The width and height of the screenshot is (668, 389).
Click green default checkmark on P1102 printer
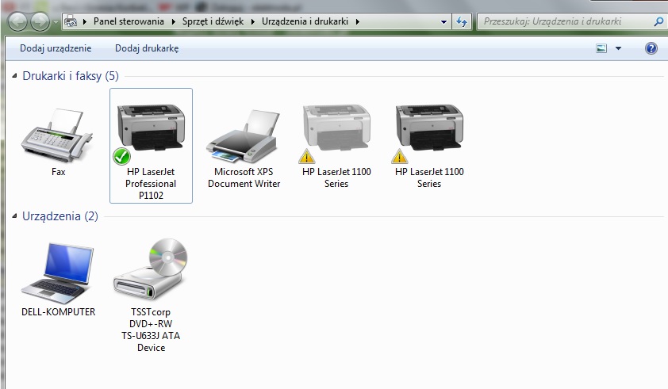(121, 156)
